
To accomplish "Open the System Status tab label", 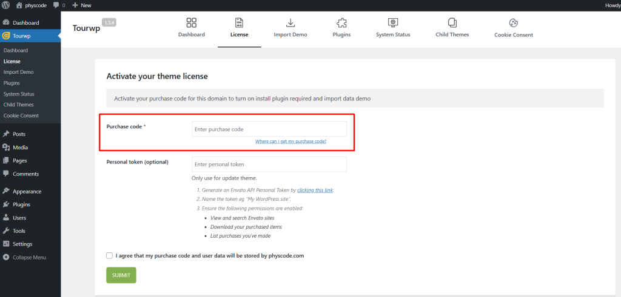I will coord(393,34).
